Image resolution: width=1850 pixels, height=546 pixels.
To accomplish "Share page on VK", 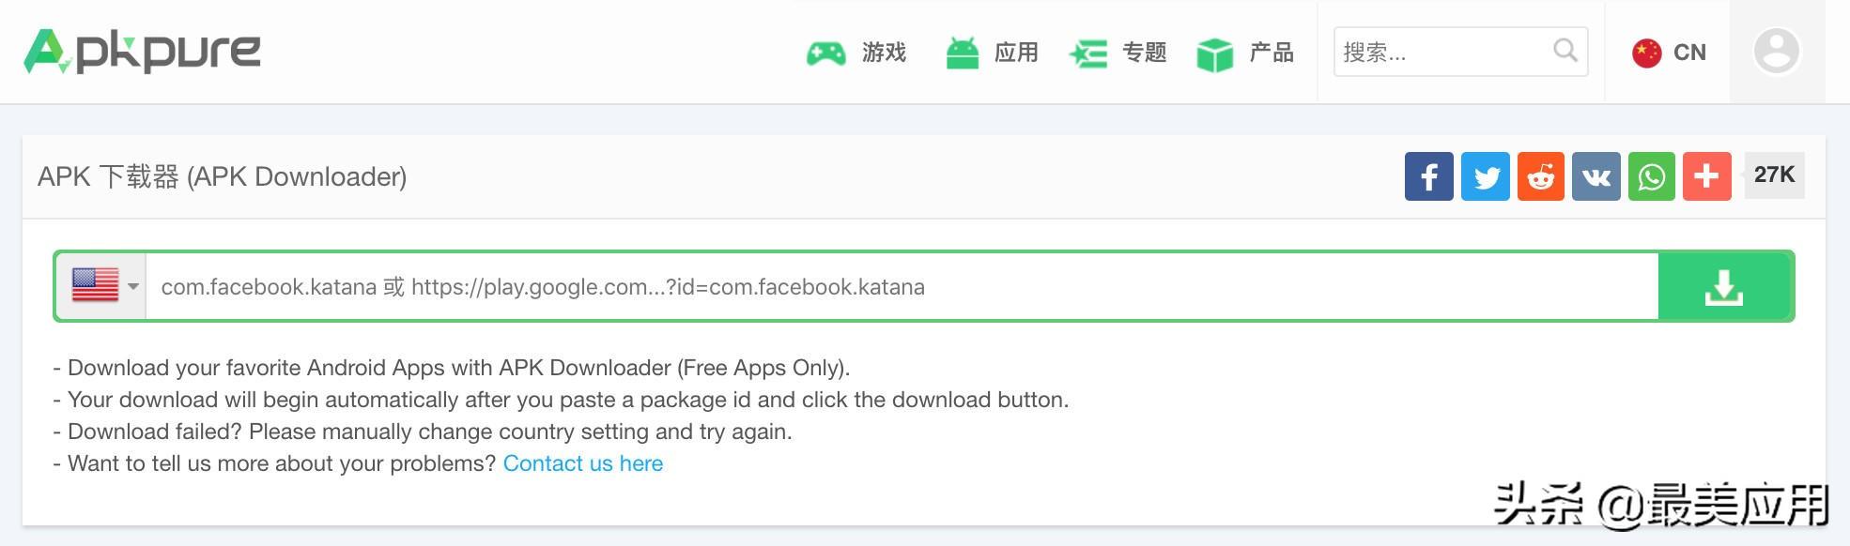I will 1596,176.
